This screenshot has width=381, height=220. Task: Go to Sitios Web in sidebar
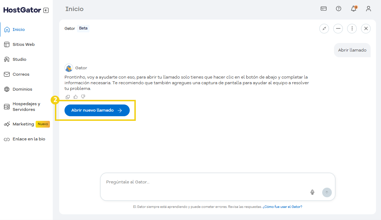pyautogui.click(x=24, y=44)
